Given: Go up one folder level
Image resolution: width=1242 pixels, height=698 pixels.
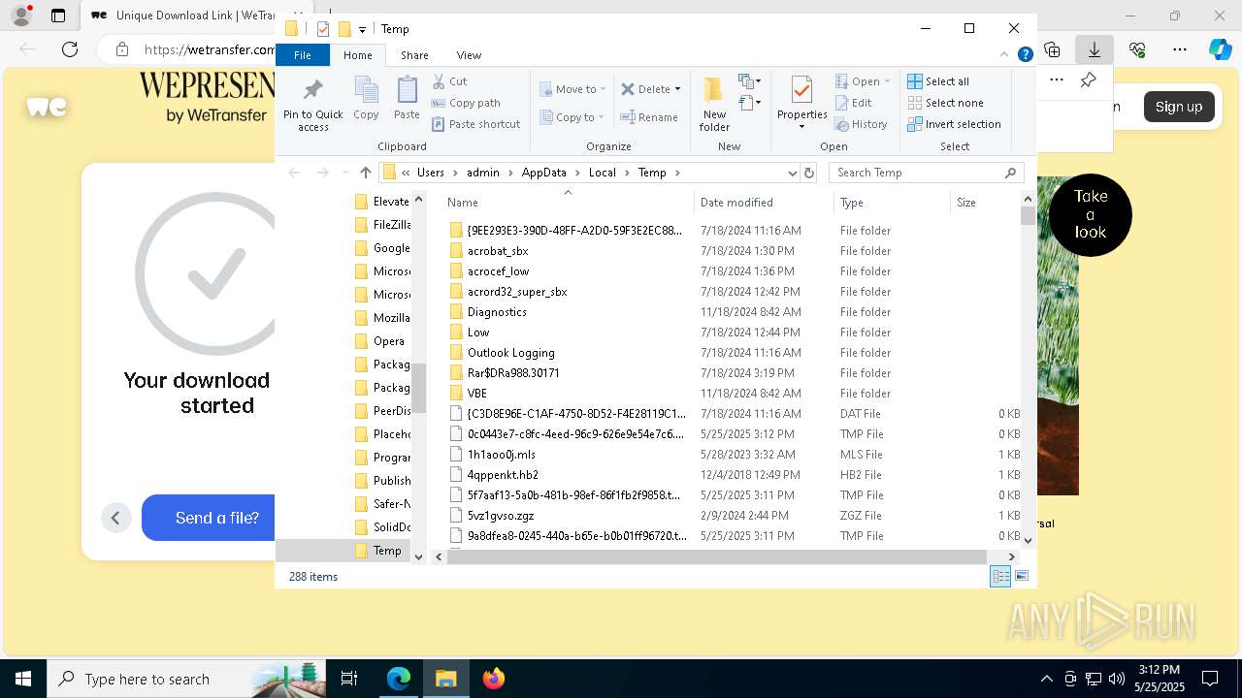Looking at the screenshot, I should 365,173.
